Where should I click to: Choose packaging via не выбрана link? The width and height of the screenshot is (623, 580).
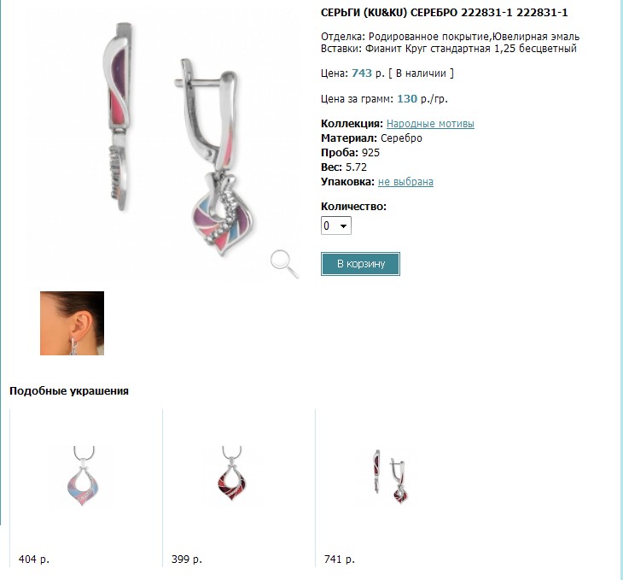[405, 182]
